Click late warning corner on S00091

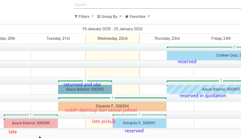click(114, 119)
